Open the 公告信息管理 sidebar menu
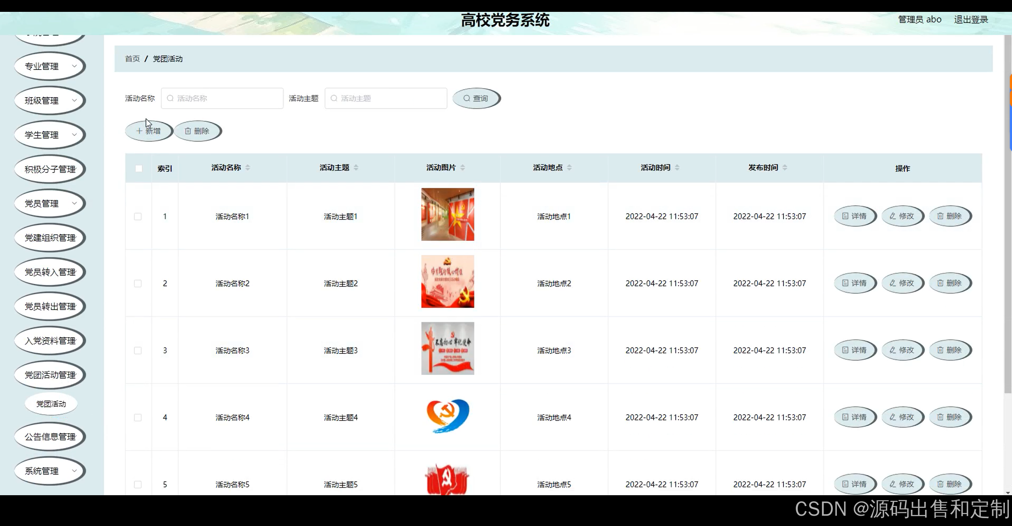 tap(49, 437)
